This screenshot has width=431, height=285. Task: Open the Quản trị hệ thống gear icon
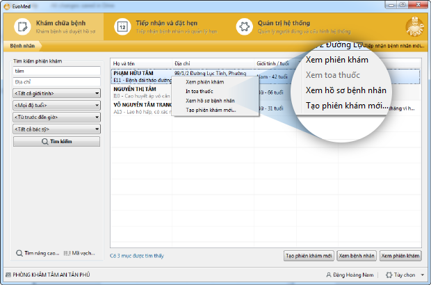pyautogui.click(x=244, y=26)
